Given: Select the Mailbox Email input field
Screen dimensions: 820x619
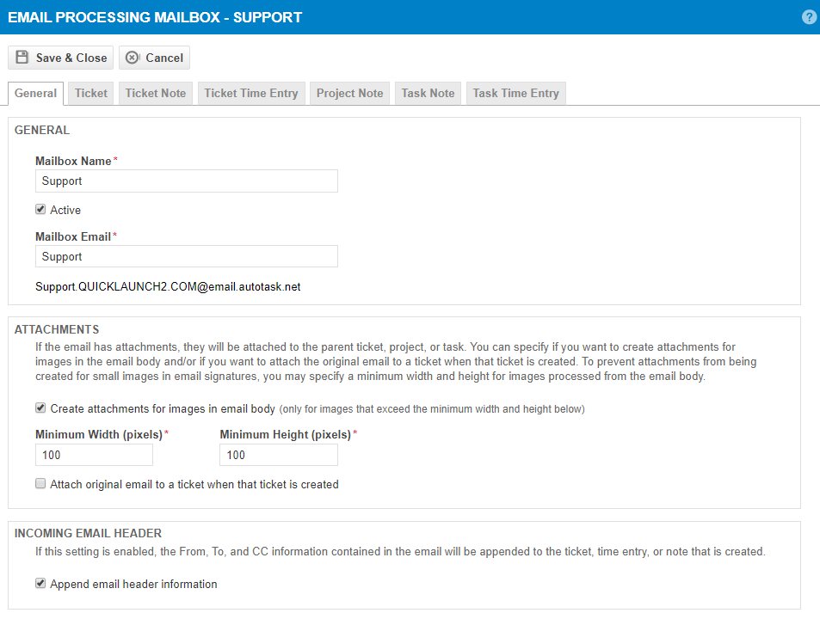Looking at the screenshot, I should [x=186, y=256].
